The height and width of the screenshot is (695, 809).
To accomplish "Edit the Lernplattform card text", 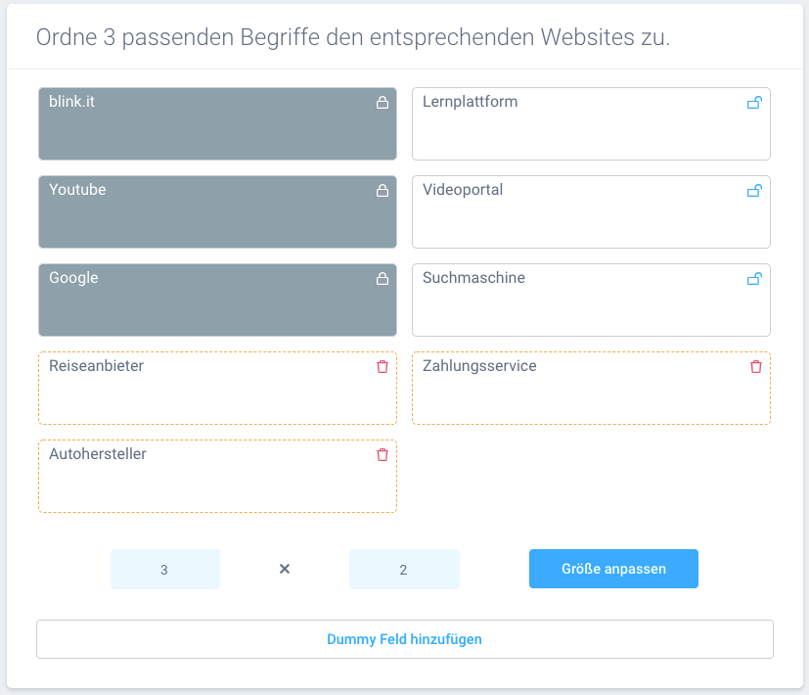I will [x=470, y=102].
